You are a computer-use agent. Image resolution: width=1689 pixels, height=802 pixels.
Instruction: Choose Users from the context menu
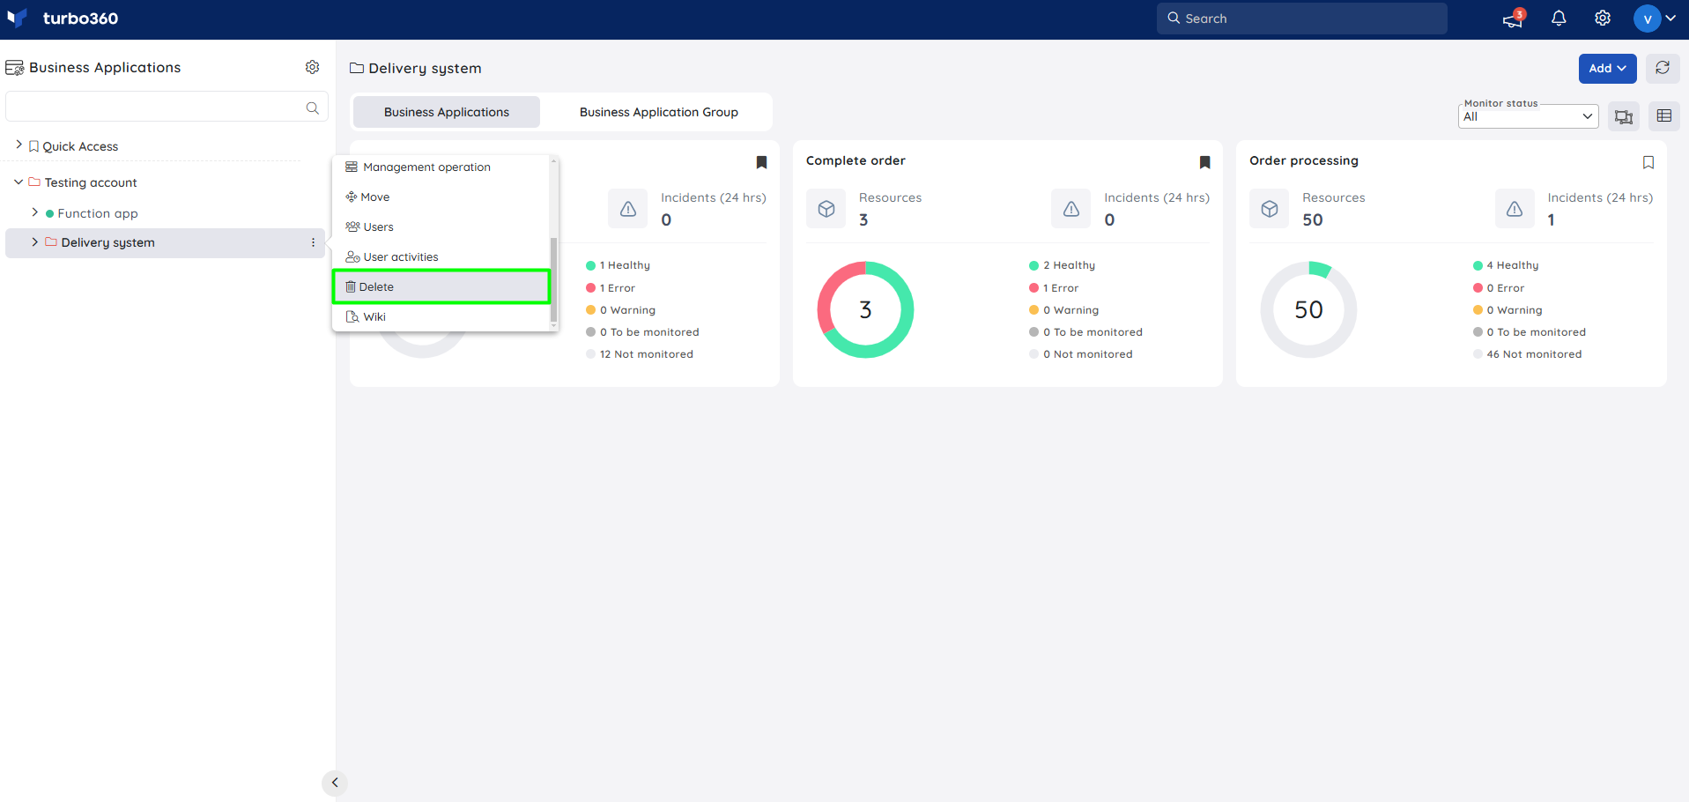click(441, 227)
